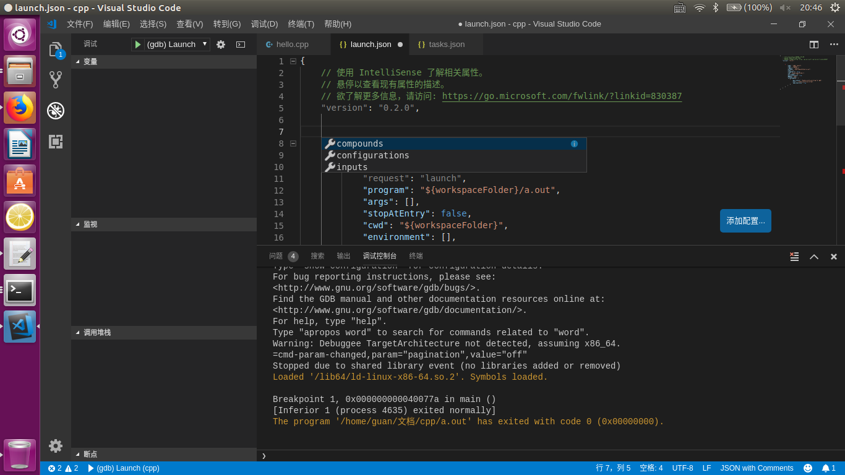This screenshot has width=845, height=475.
Task: Open the Debug view icon
Action: [x=56, y=111]
